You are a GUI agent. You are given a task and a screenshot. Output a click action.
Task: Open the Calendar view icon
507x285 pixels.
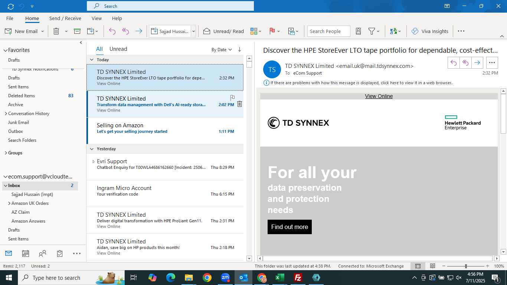tap(26, 253)
